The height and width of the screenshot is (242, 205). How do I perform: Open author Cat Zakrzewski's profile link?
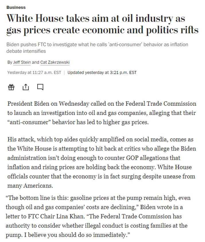pos(55,62)
